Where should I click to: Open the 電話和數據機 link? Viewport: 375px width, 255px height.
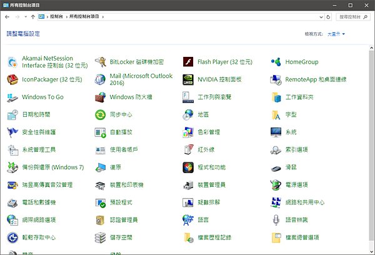pyautogui.click(x=39, y=202)
